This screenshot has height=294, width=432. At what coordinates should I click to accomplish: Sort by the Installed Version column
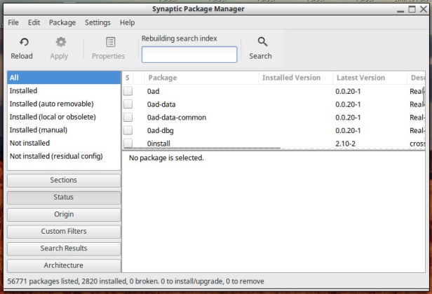click(292, 78)
